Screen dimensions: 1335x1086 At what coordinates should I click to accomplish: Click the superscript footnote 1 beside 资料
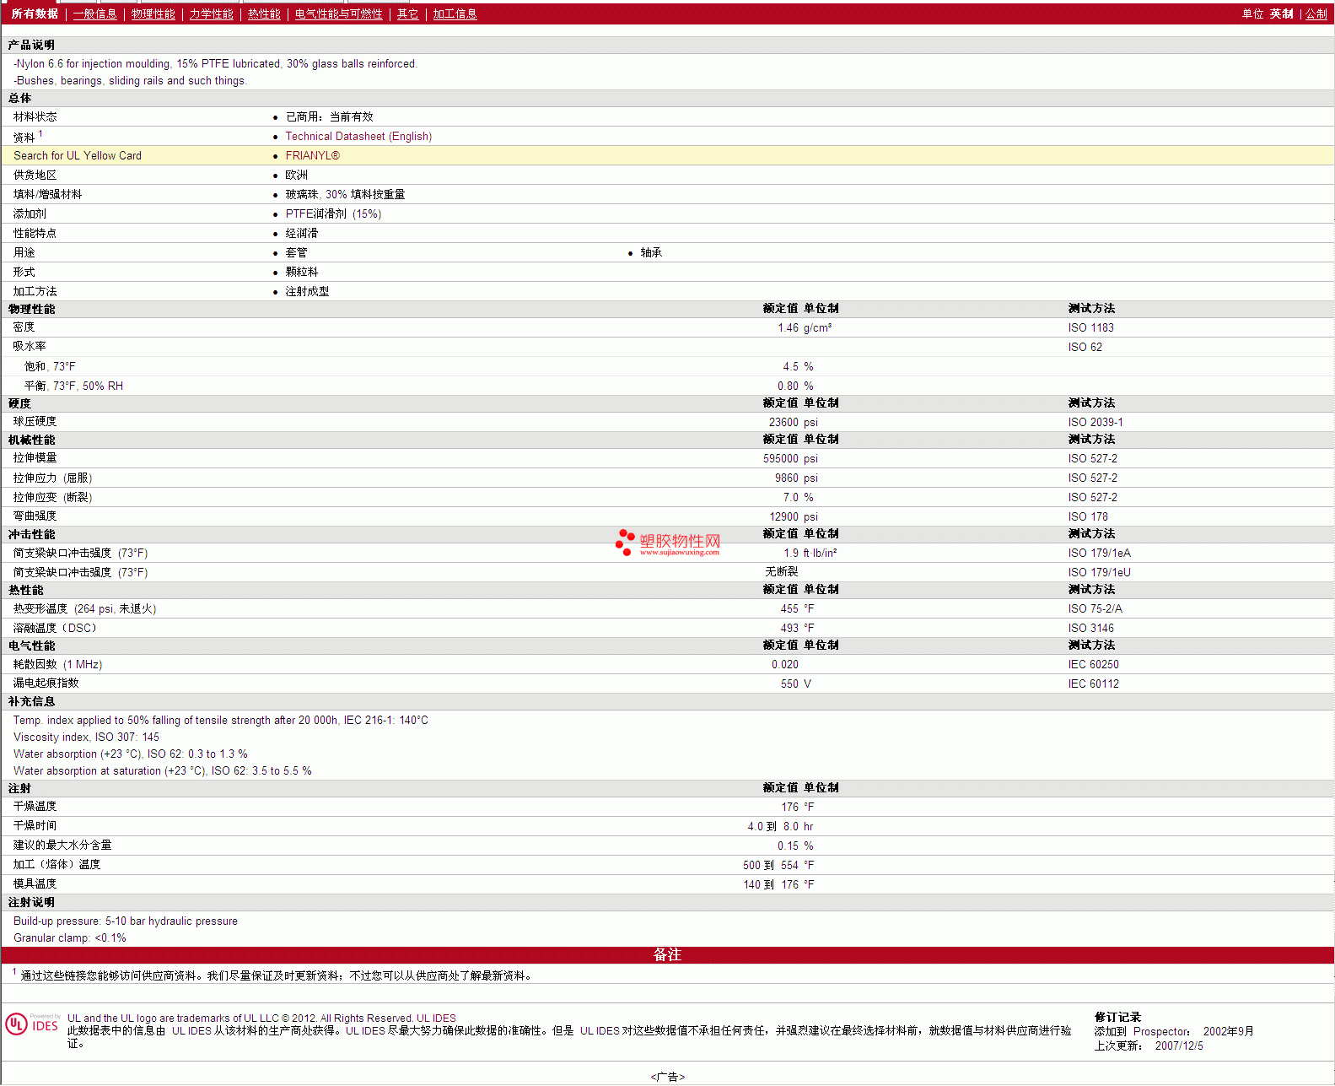pyautogui.click(x=40, y=133)
